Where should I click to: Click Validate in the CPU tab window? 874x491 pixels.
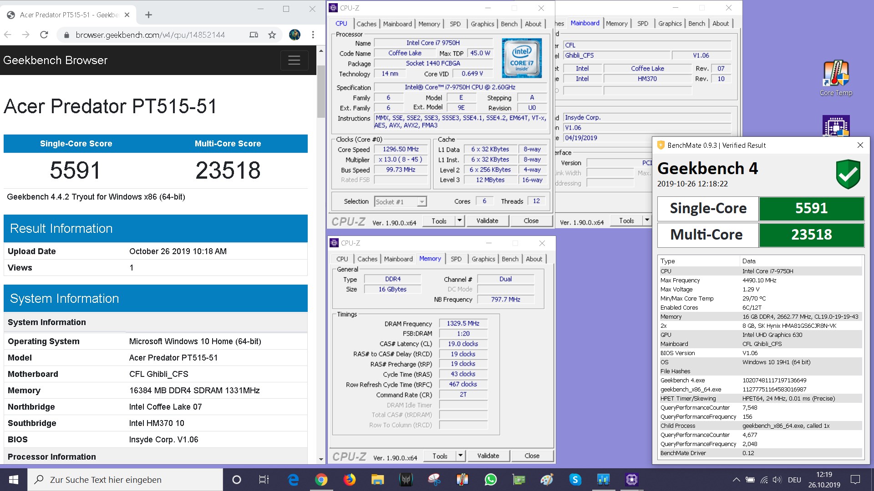487,221
